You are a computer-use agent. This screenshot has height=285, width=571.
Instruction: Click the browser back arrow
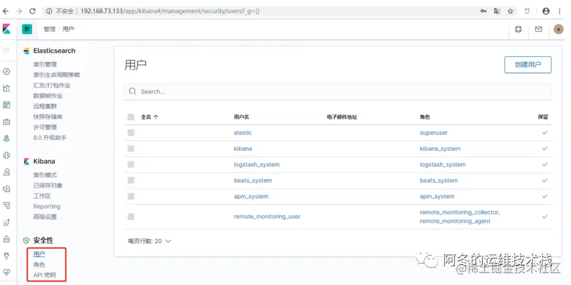tap(5, 11)
